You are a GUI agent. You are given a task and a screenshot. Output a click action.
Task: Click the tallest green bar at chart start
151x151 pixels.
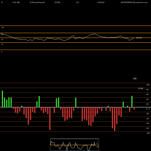click(2, 99)
